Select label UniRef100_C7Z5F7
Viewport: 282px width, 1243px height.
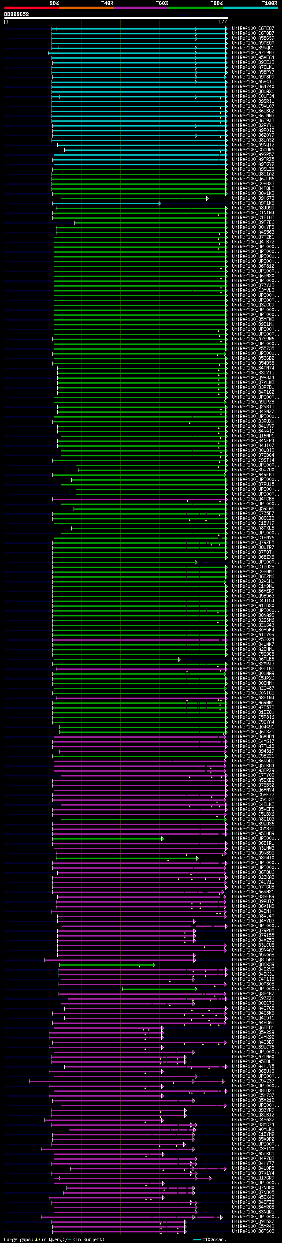[253, 513]
